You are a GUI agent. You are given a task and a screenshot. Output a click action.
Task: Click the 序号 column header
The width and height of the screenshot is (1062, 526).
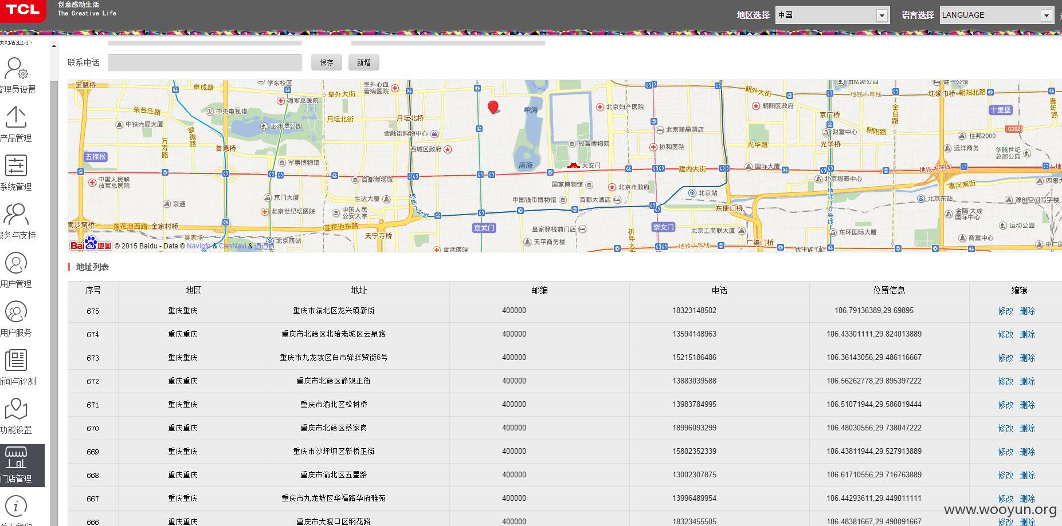[x=93, y=290]
